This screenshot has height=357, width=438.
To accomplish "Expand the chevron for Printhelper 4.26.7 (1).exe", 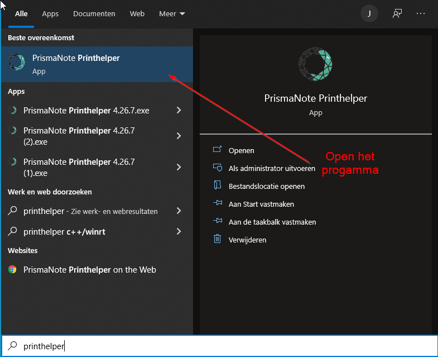I will pos(179,167).
